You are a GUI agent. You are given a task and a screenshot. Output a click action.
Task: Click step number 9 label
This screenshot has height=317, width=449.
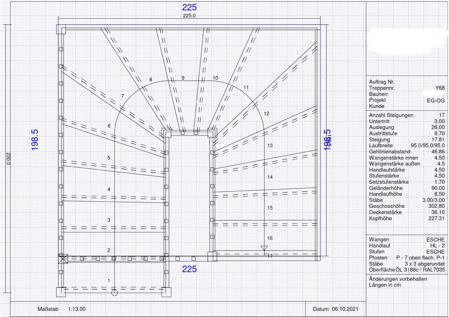183,78
